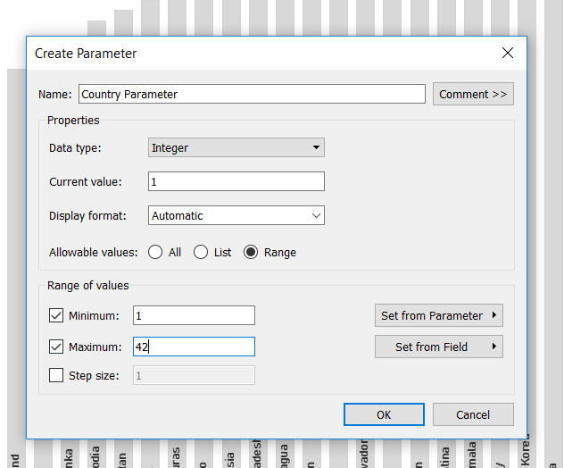Open the Comment >> section
Screen dimensions: 564x468
click(473, 94)
